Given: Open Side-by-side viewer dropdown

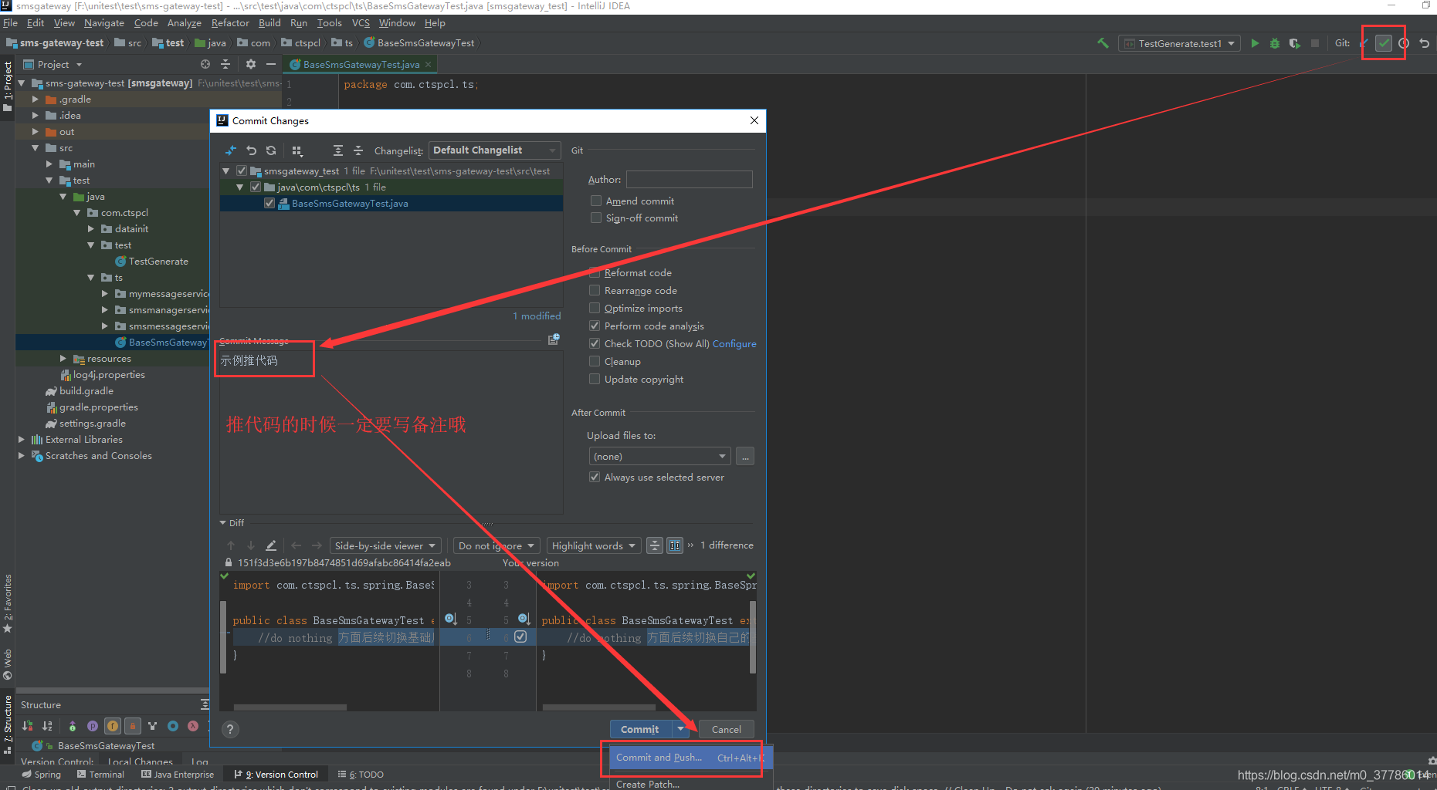Looking at the screenshot, I should click(385, 545).
